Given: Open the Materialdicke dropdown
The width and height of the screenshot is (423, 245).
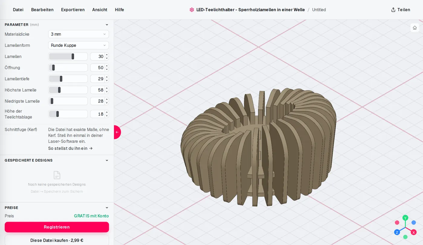Looking at the screenshot, I should coord(79,34).
